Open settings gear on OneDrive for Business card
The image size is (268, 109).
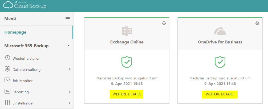[257, 23]
